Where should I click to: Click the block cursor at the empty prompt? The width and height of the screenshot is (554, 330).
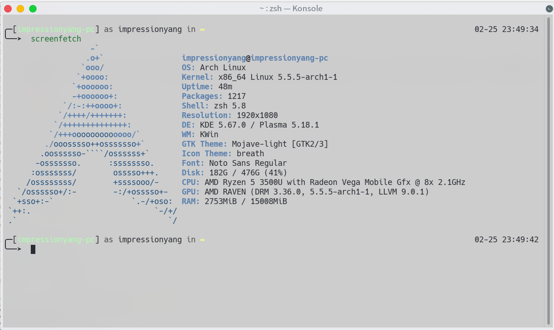(33, 249)
